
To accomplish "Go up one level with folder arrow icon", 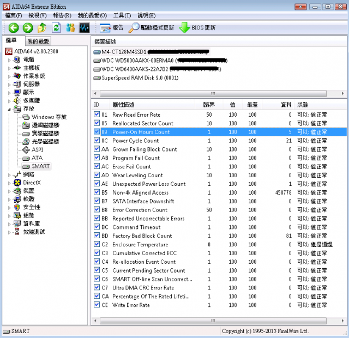I will 42,28.
